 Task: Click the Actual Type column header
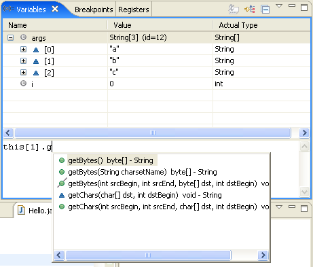[x=261, y=25]
